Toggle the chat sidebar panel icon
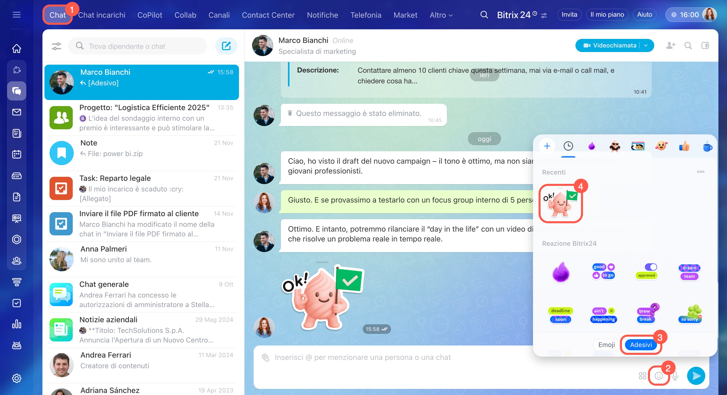Image resolution: width=727 pixels, height=395 pixels. [x=705, y=45]
